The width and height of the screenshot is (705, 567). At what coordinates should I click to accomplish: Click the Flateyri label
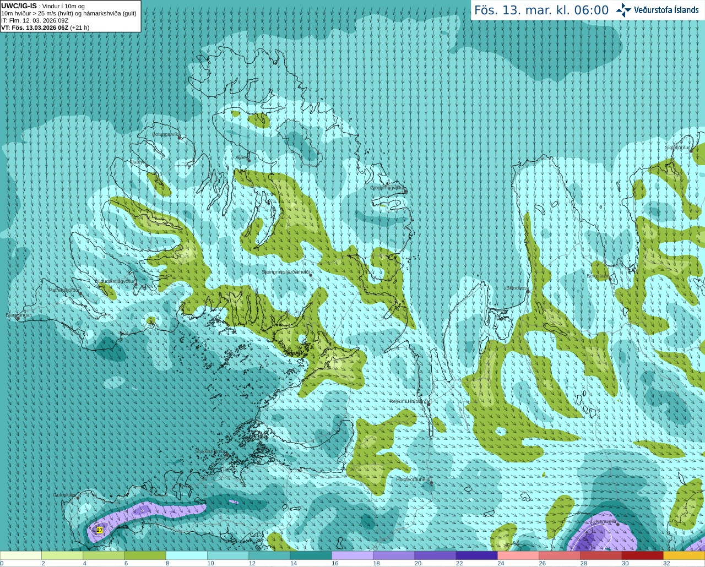pos(138,162)
